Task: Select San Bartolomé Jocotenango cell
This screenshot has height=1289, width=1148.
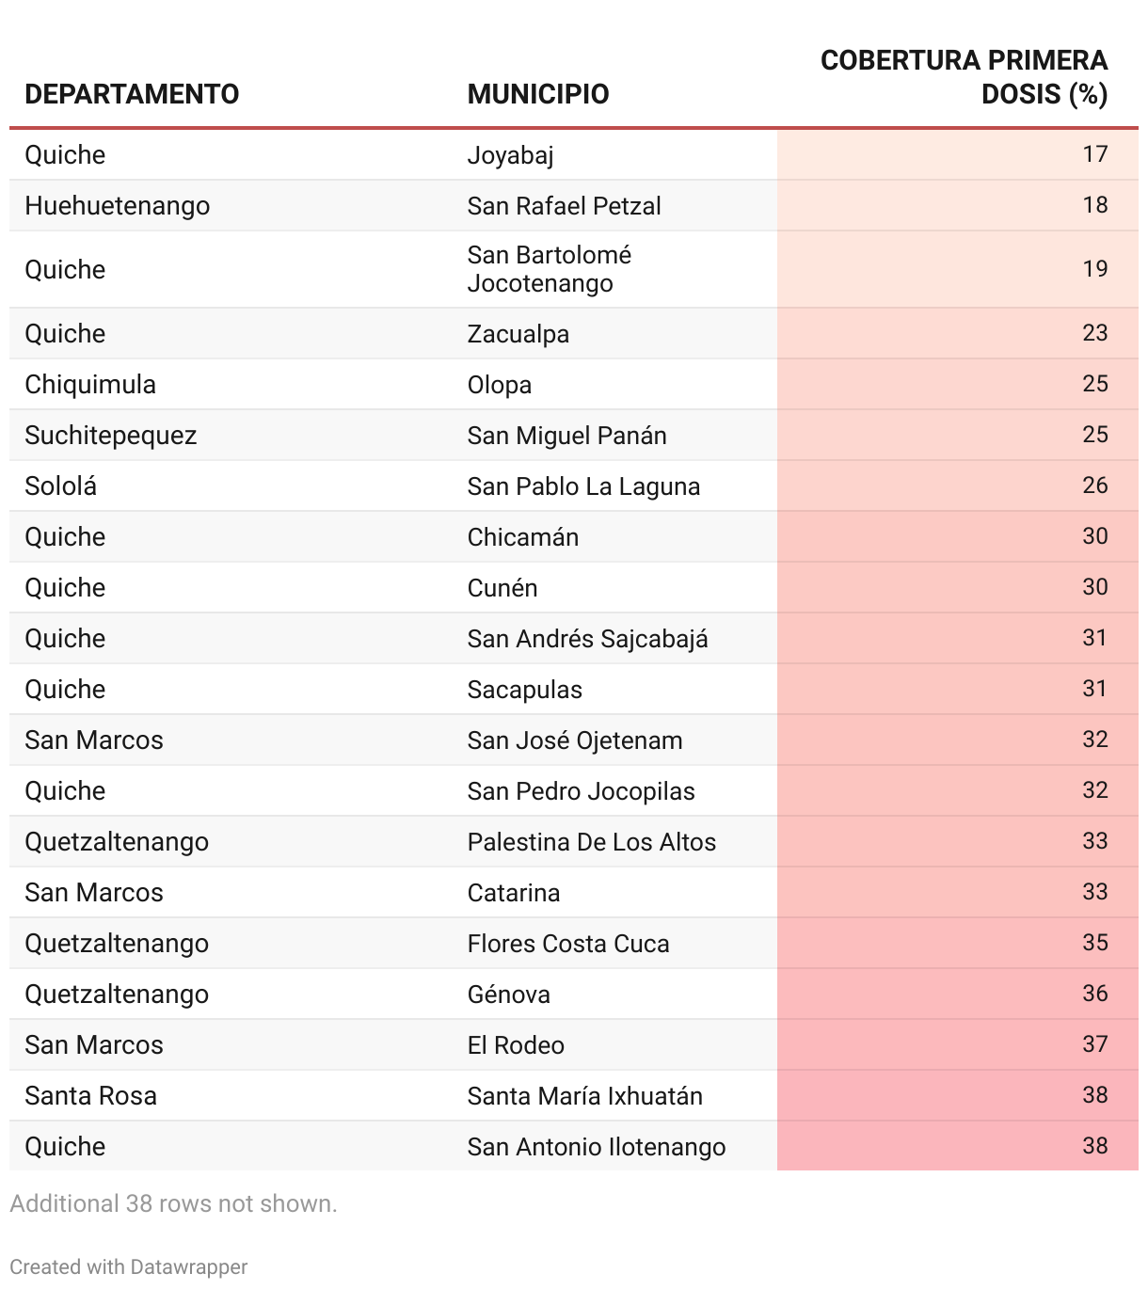Action: coord(550,269)
